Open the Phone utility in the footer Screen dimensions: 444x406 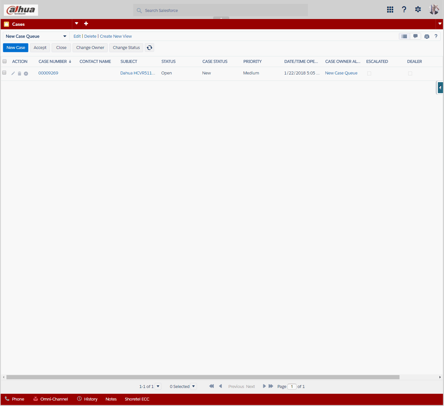coord(15,399)
